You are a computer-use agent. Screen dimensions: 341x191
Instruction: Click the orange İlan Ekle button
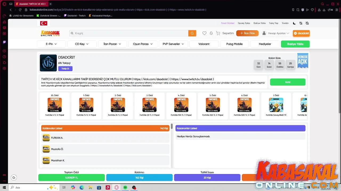coord(247,33)
